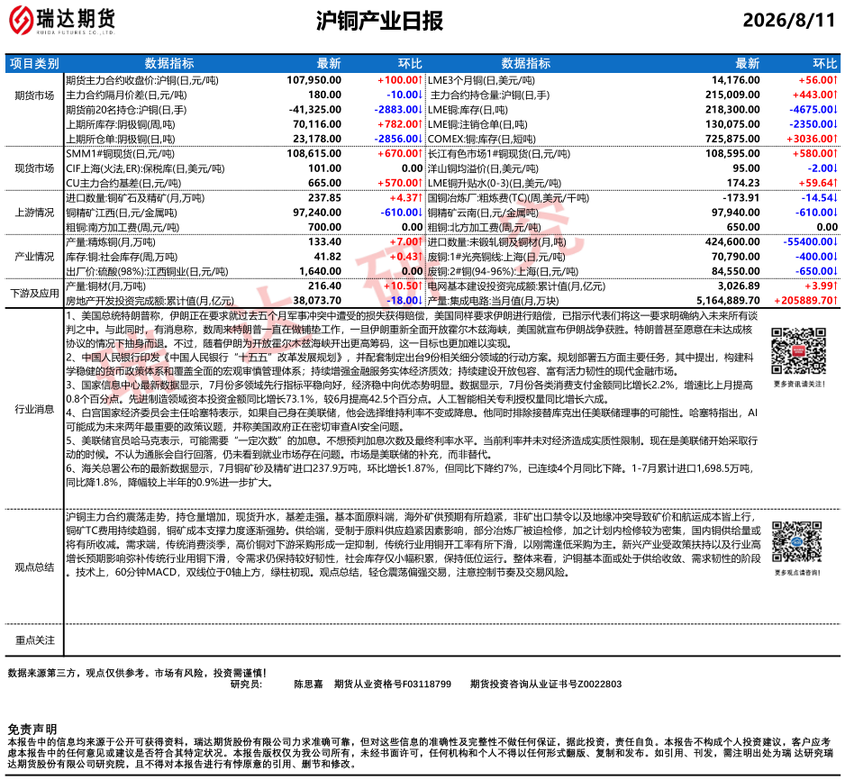This screenshot has height=780, width=845.
Task: Select the 长江有色市场1#铜现货 value 108,595.00
Action: point(733,153)
